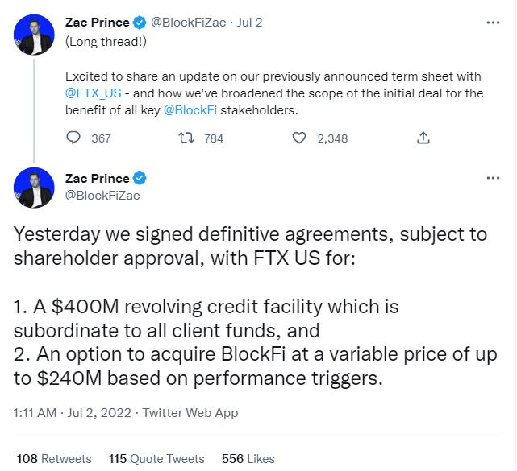Open the @FTX_US mention link

[x=93, y=93]
